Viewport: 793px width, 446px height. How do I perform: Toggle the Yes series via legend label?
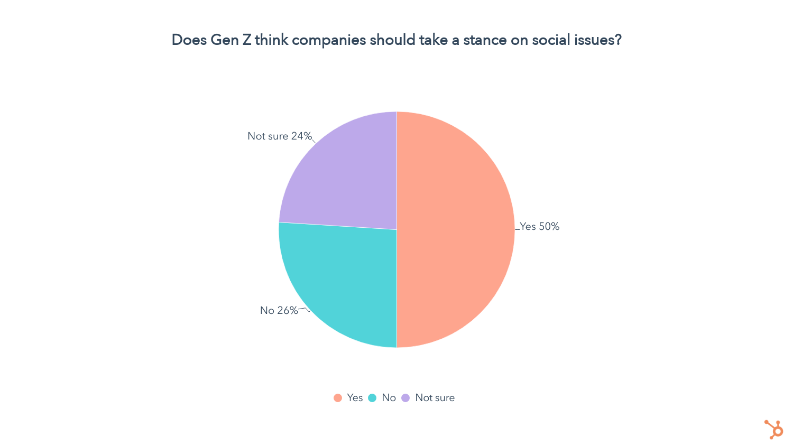(x=355, y=398)
